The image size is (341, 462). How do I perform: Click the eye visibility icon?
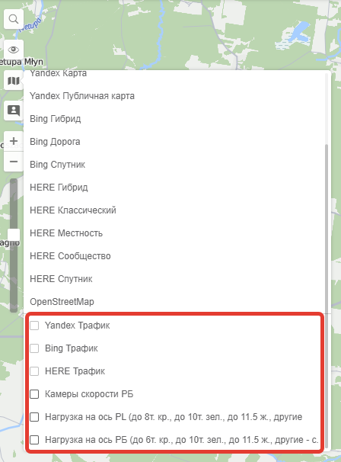[13, 50]
